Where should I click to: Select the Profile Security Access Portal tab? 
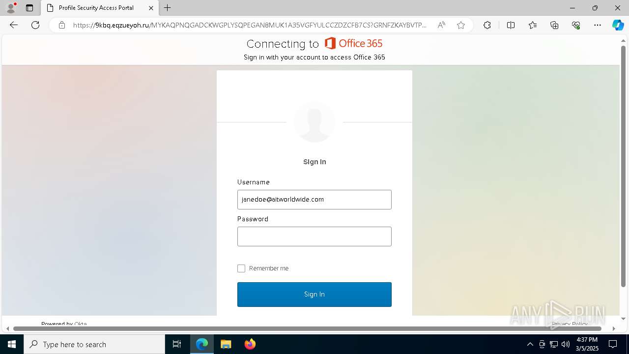pos(100,8)
